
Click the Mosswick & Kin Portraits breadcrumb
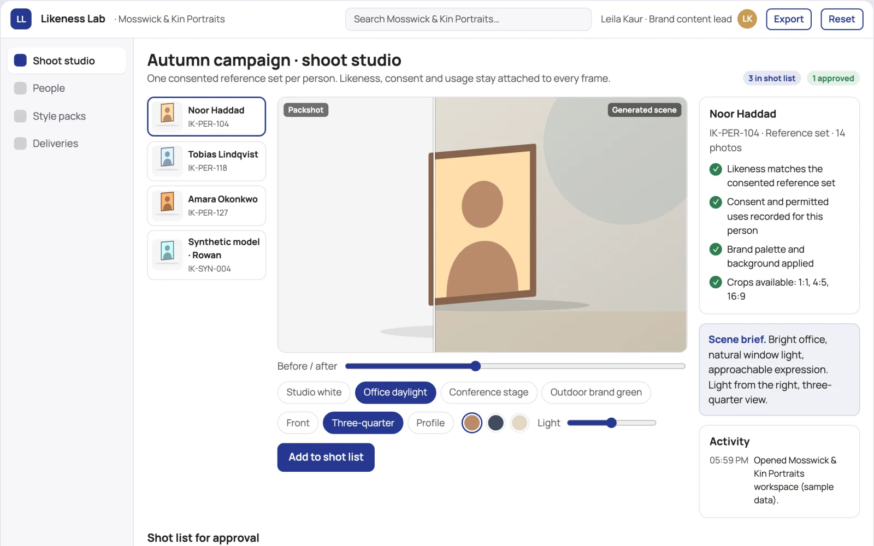(x=172, y=19)
